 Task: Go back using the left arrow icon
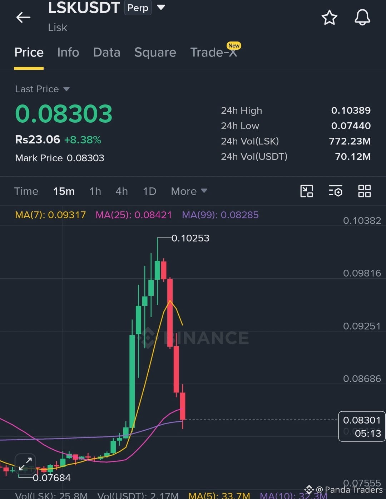(x=23, y=17)
